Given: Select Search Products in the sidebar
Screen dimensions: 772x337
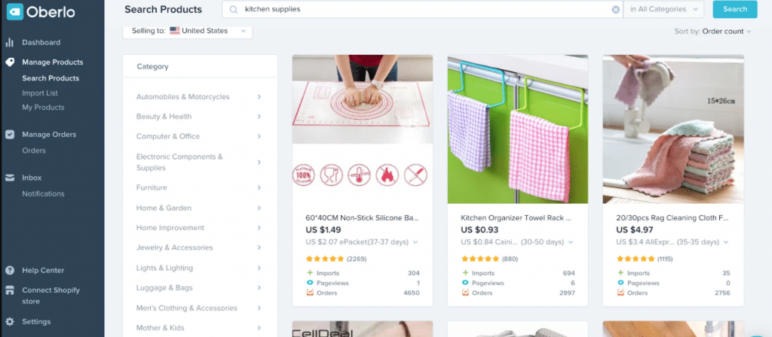Looking at the screenshot, I should (51, 78).
